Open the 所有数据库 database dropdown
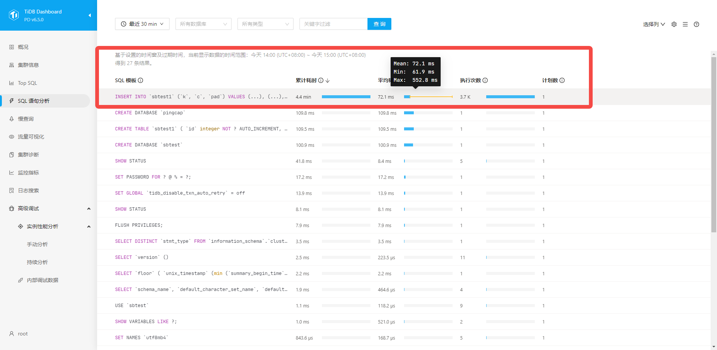 [204, 24]
